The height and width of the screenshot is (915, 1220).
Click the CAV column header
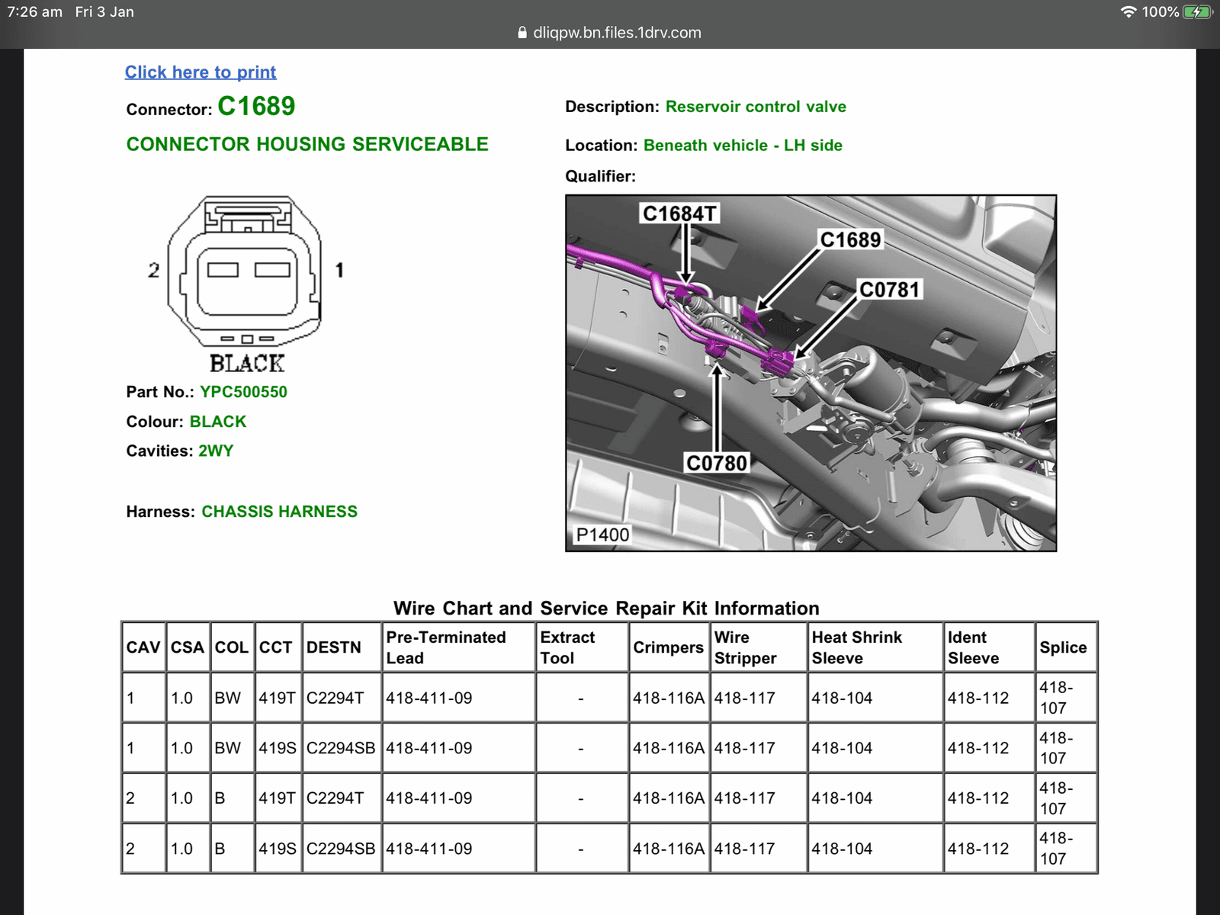tap(143, 647)
